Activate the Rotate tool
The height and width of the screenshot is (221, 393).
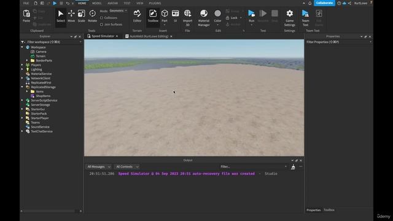click(92, 17)
